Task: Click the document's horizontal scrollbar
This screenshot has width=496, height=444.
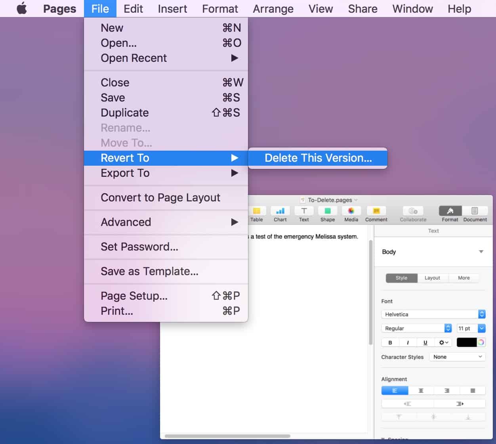Action: tap(227, 436)
